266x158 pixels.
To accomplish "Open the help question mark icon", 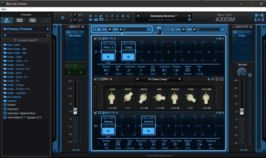I will pos(112,16).
